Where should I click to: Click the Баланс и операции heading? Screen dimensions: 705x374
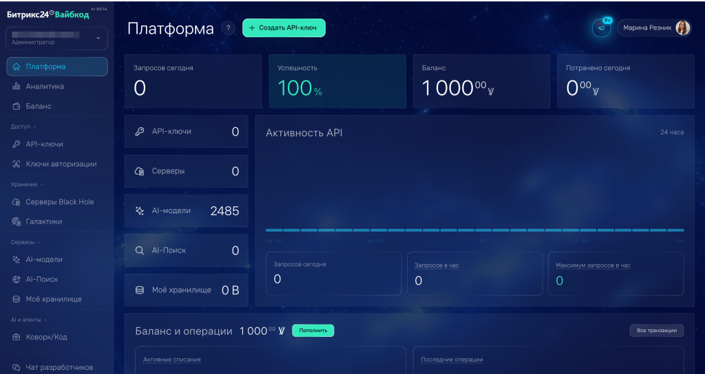[184, 331]
